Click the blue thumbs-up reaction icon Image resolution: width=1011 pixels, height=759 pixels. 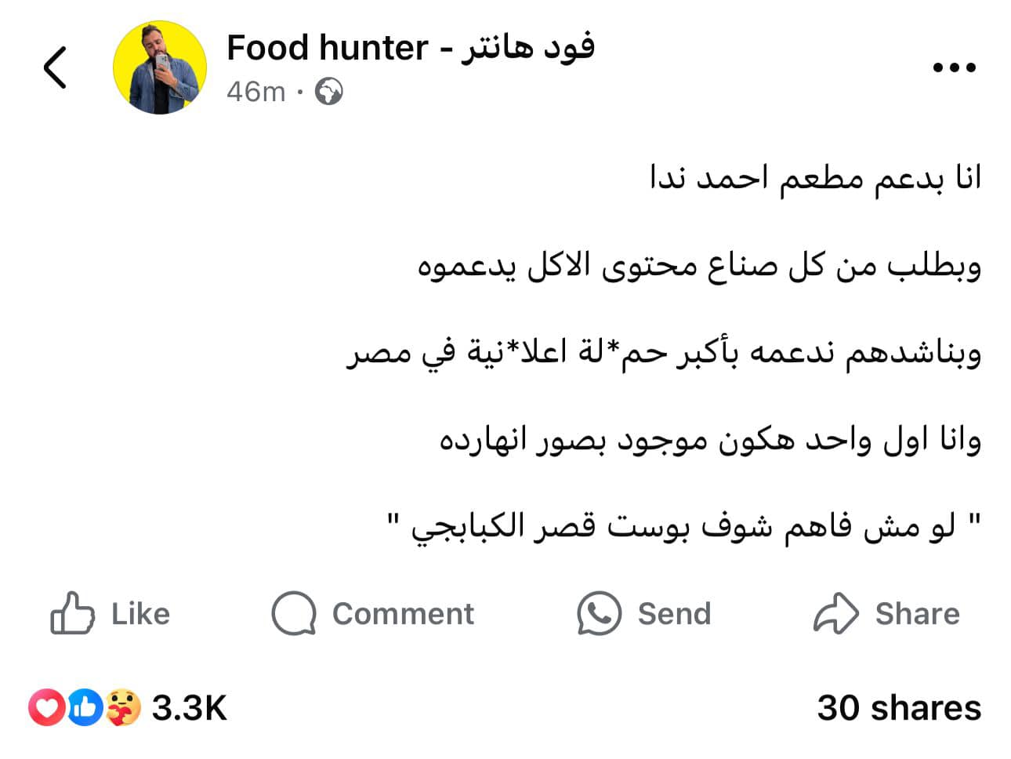[85, 708]
